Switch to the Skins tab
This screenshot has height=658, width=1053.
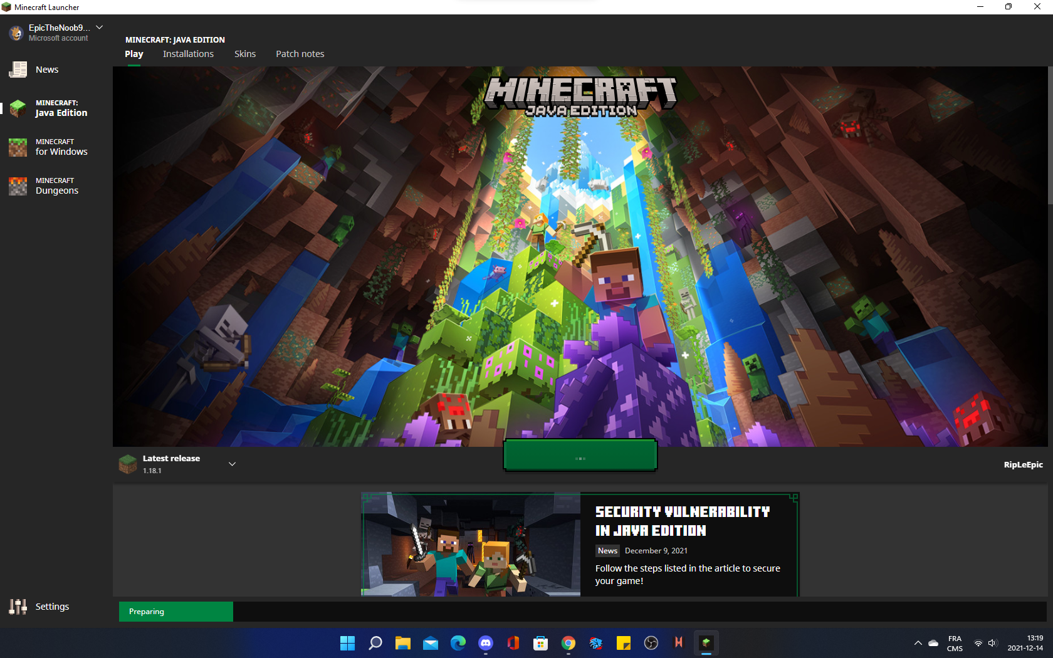click(x=245, y=54)
